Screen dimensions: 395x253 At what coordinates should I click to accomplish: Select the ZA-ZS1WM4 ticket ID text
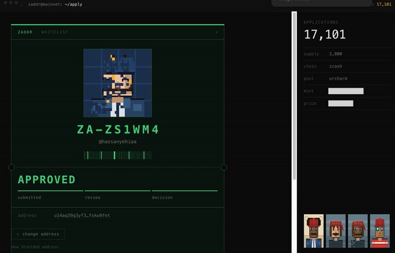[118, 129]
